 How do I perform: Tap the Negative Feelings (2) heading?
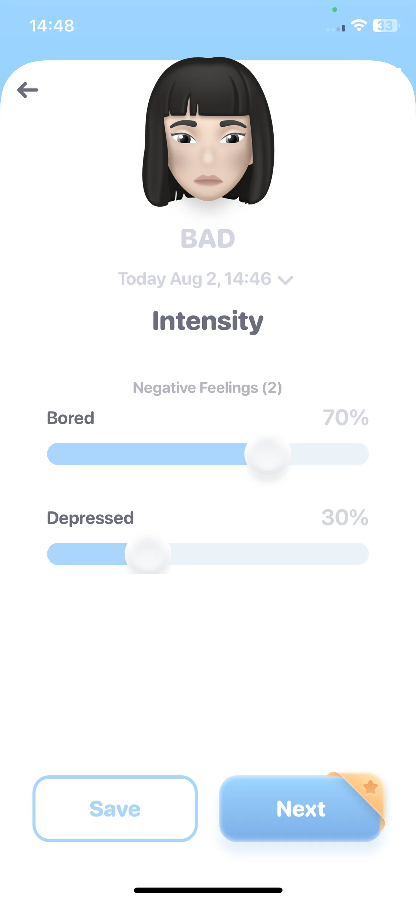(207, 388)
